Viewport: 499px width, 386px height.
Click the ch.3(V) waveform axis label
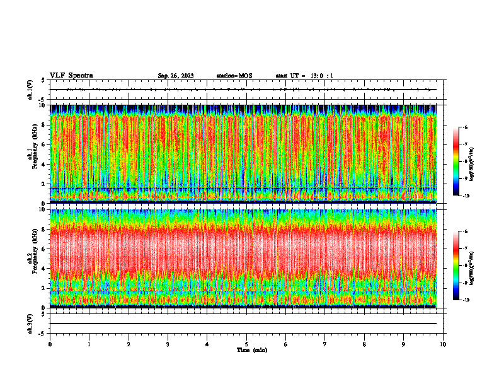pyautogui.click(x=30, y=324)
